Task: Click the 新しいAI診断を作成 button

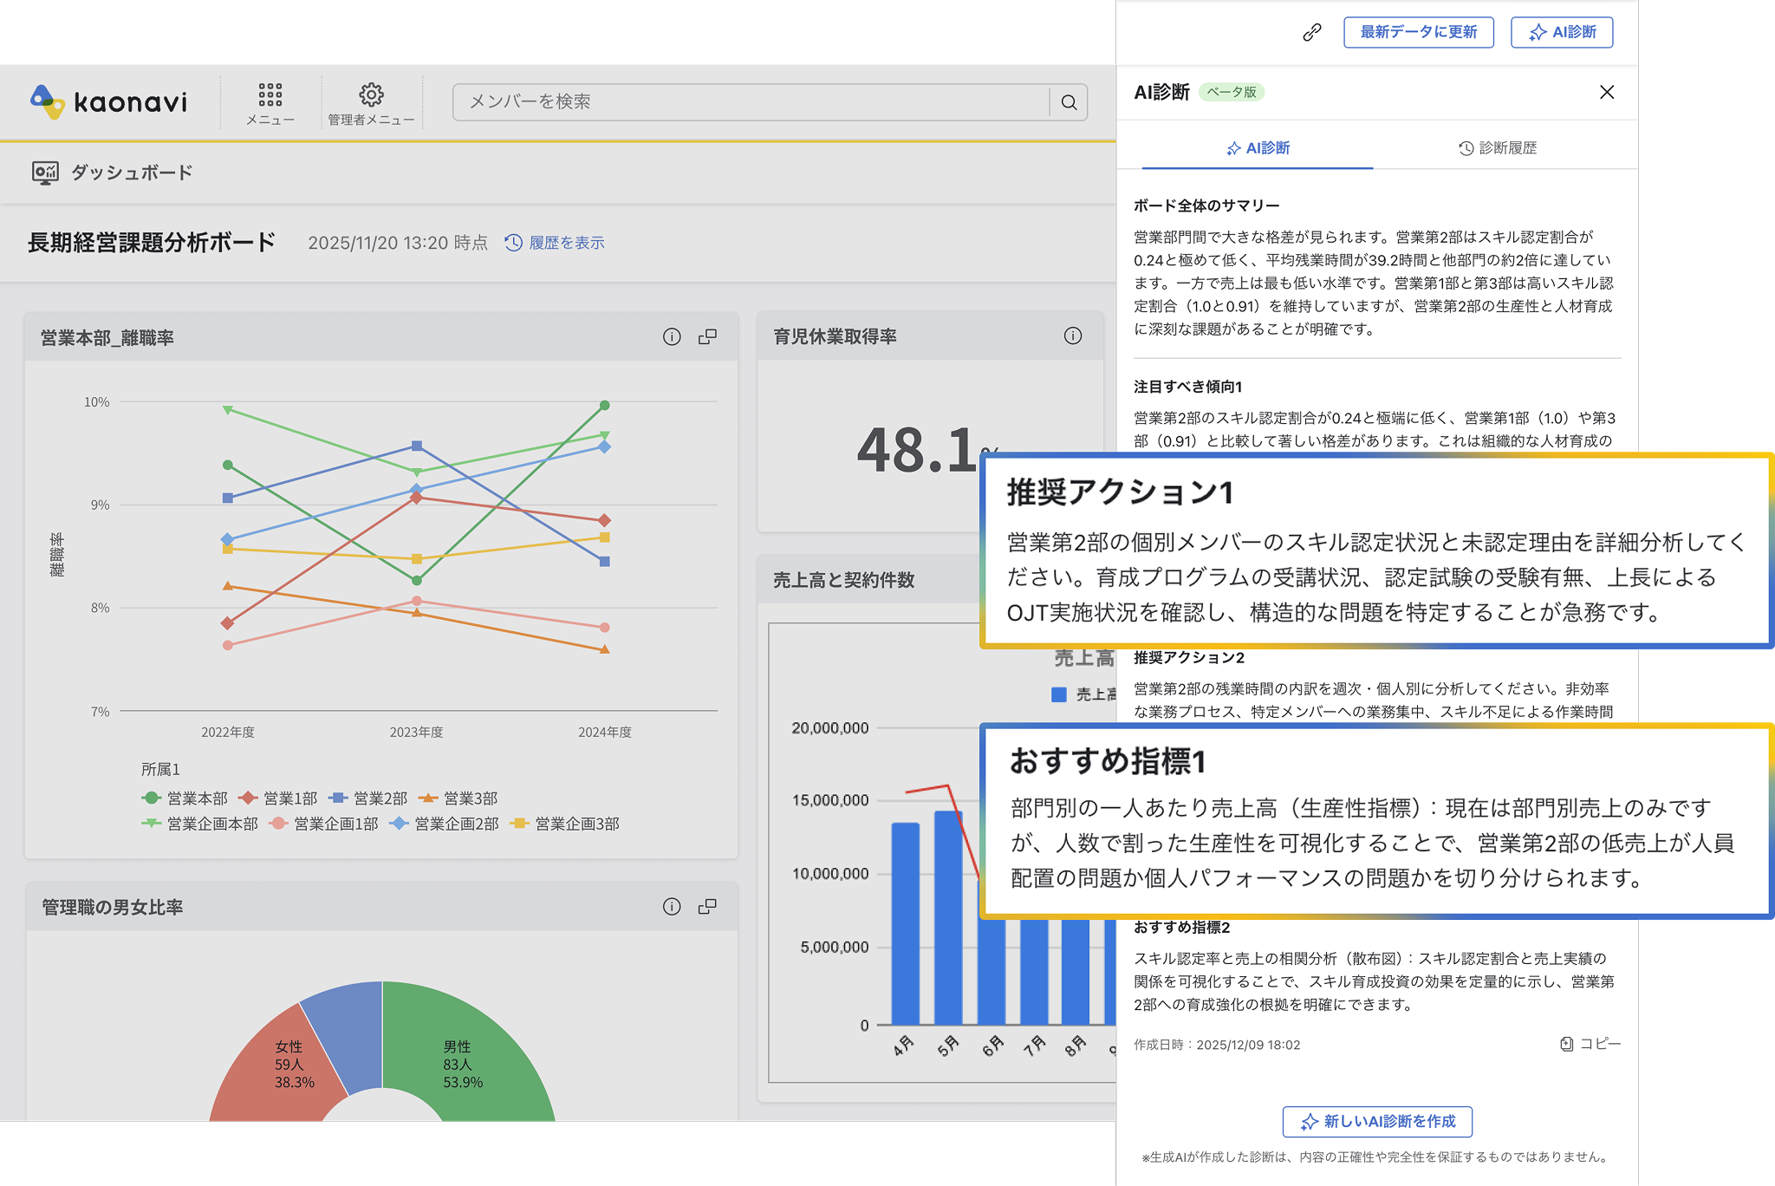Action: click(x=1375, y=1121)
